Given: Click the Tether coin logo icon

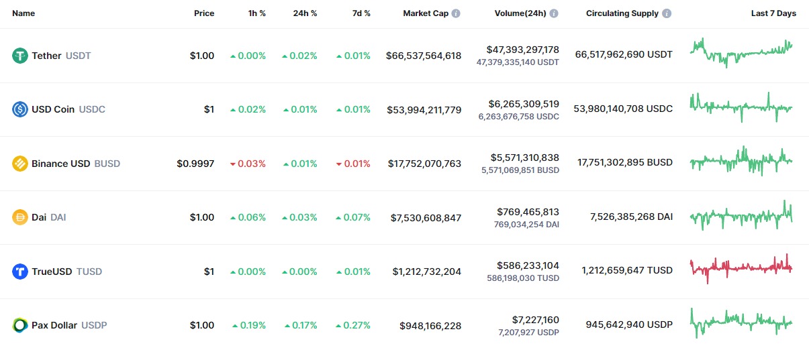Looking at the screenshot, I should click(x=20, y=56).
